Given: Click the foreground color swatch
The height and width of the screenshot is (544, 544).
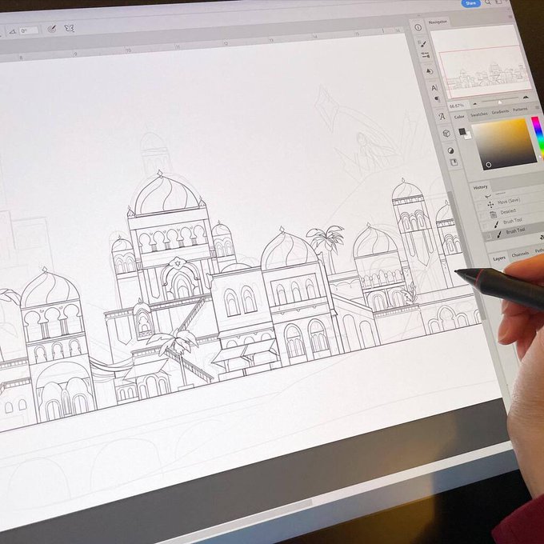Looking at the screenshot, I should click(462, 131).
